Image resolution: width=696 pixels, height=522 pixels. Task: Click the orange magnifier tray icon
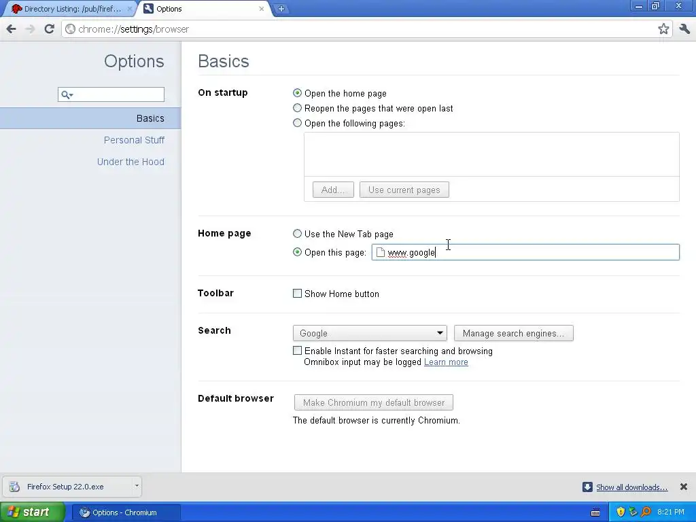tap(646, 512)
